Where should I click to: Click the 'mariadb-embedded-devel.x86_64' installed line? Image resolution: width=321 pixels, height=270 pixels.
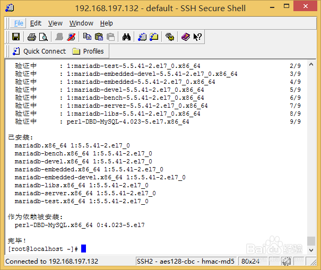coord(100,177)
